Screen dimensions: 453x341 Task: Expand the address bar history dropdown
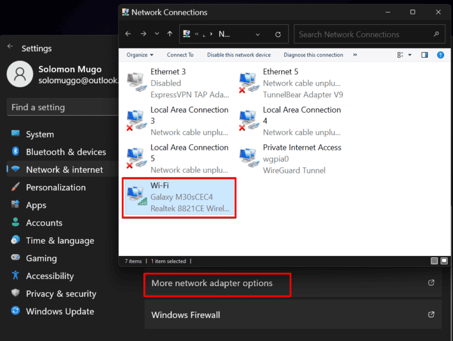click(x=257, y=35)
